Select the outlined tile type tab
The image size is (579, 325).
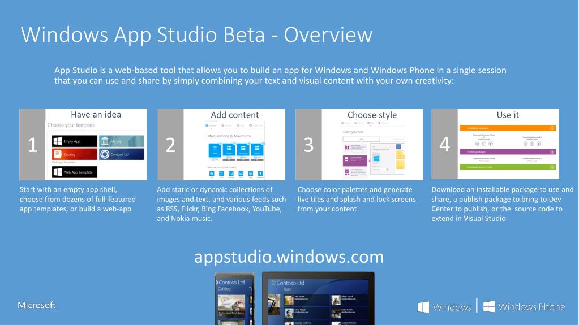tap(362, 140)
